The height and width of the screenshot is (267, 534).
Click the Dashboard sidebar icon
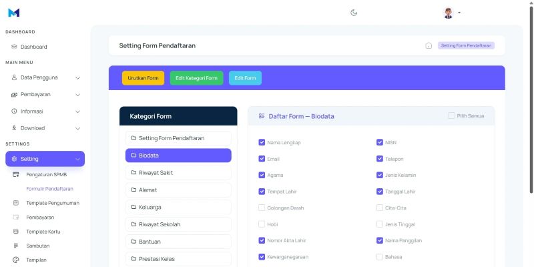(14, 47)
